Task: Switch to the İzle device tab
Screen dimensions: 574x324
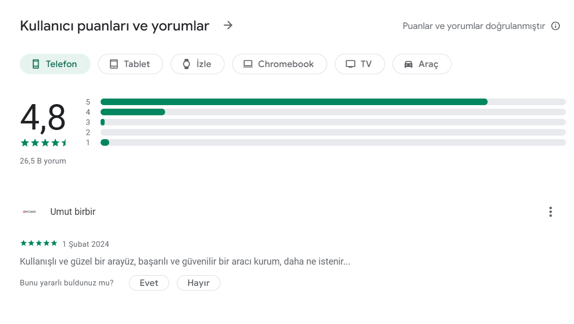Action: click(198, 63)
